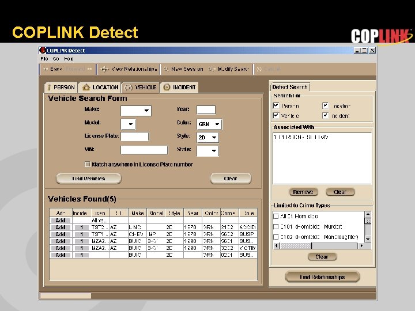Click Clear in Vehicle Search Form
The width and height of the screenshot is (415, 311).
[x=231, y=179]
